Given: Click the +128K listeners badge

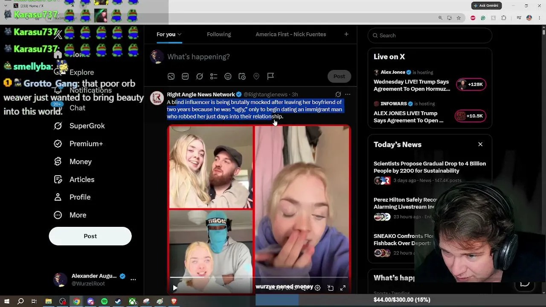Looking at the screenshot, I should coord(471,84).
